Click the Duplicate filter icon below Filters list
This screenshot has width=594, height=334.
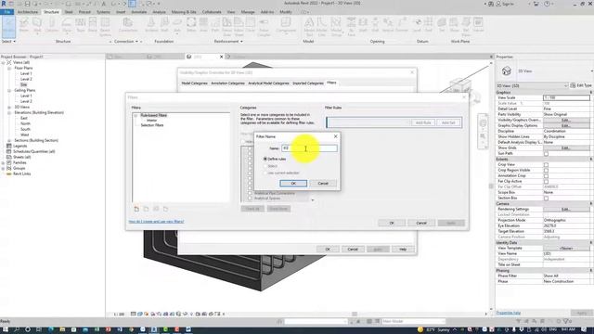146,209
